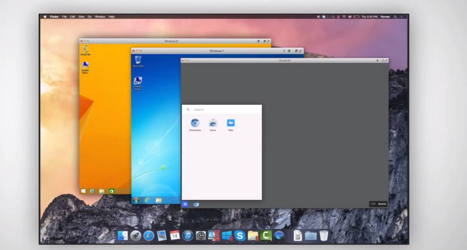The height and width of the screenshot is (250, 467).
Task: Launch Safari from the Dock
Action: coord(149,236)
